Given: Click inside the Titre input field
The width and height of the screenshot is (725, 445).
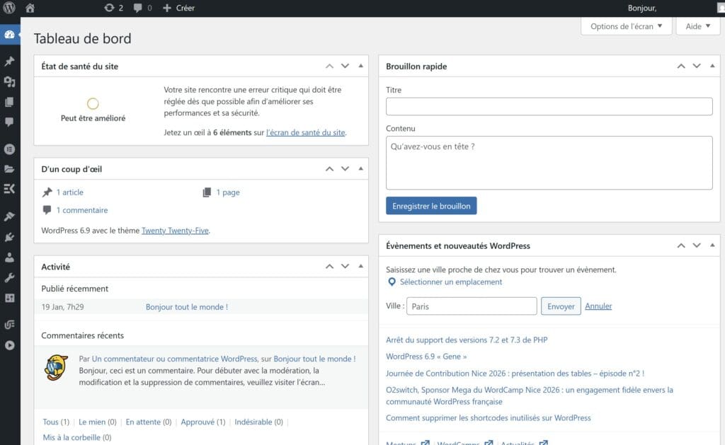Looking at the screenshot, I should click(549, 106).
